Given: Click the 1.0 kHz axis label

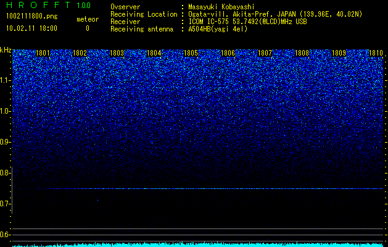Looking at the screenshot, I should pyautogui.click(x=6, y=111).
